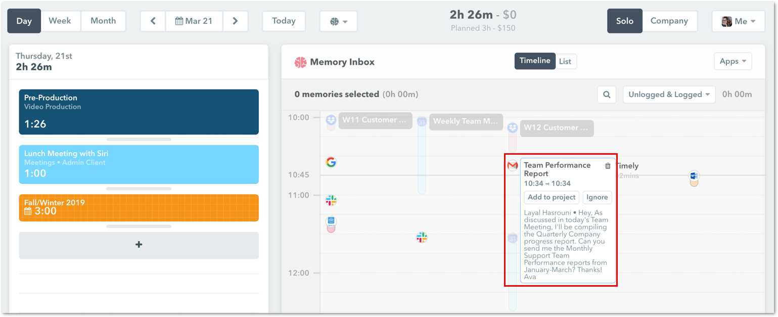Viewport: 778px width, 317px height.
Task: Click the brain icon next to Memory Inbox
Action: [300, 62]
